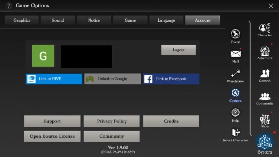
Task: Select the Language tab
Action: pos(166,20)
